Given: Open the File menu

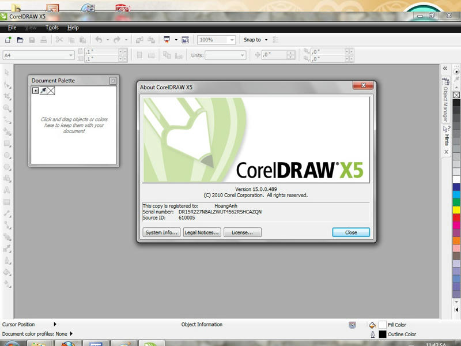Looking at the screenshot, I should (x=12, y=28).
